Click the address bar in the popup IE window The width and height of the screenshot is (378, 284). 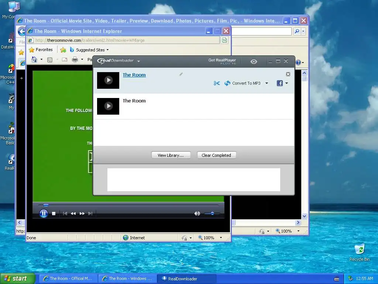(x=123, y=40)
